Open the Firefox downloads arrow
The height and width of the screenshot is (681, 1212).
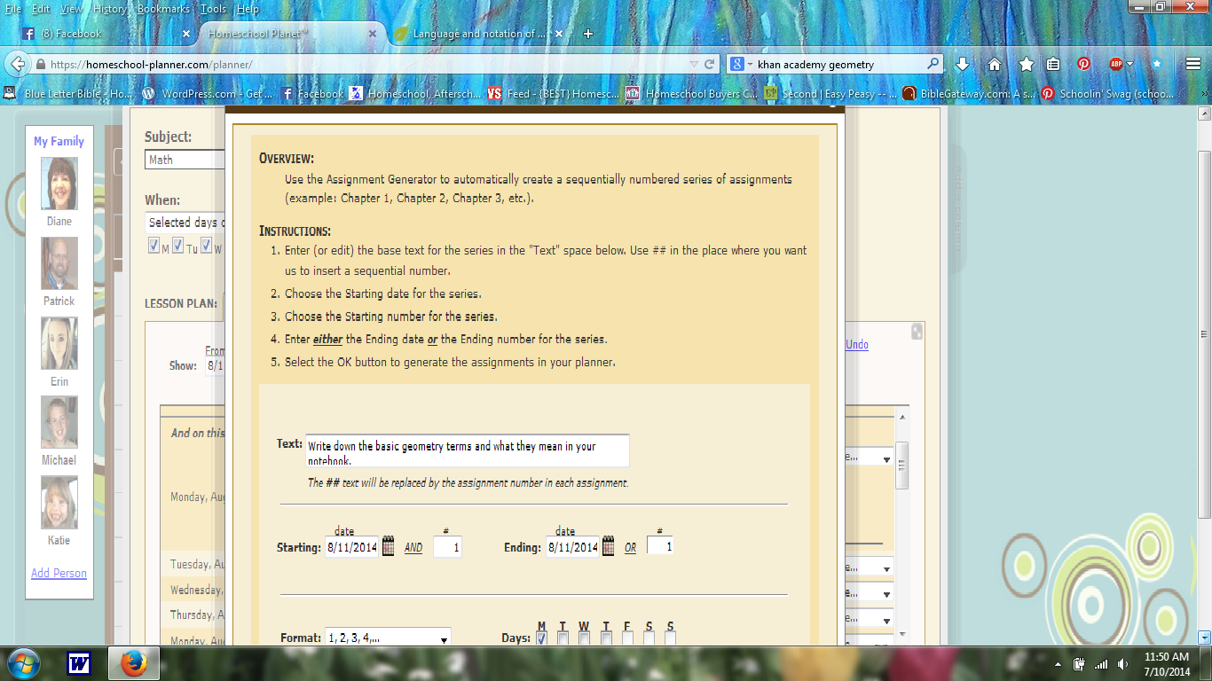(962, 65)
